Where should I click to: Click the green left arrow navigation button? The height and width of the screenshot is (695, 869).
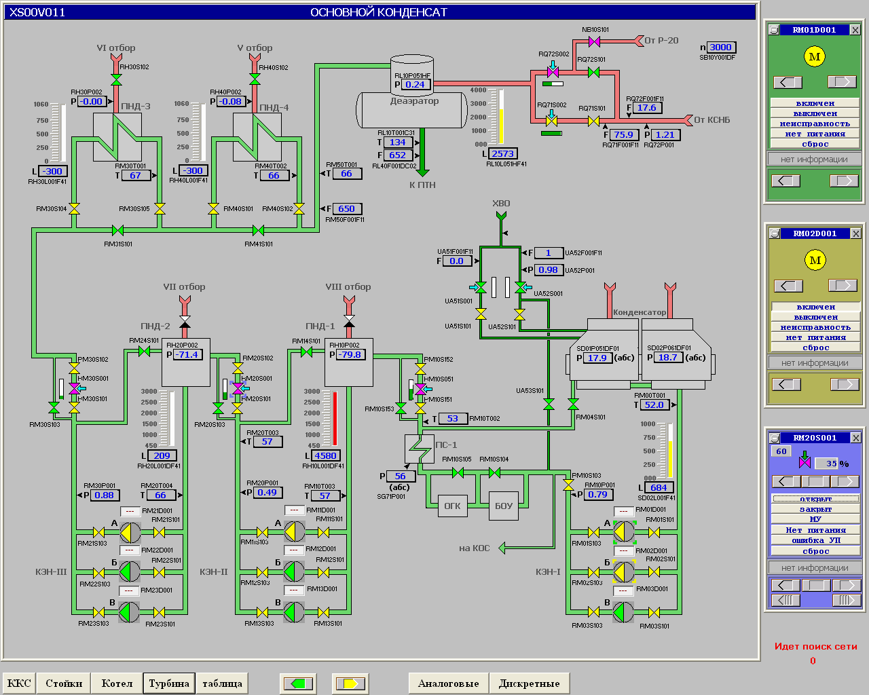(298, 683)
